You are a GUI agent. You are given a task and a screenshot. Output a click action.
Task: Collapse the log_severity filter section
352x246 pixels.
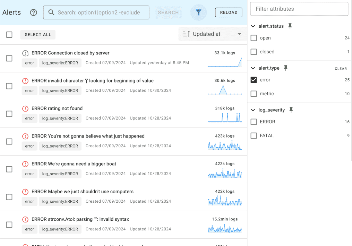pyautogui.click(x=252, y=109)
